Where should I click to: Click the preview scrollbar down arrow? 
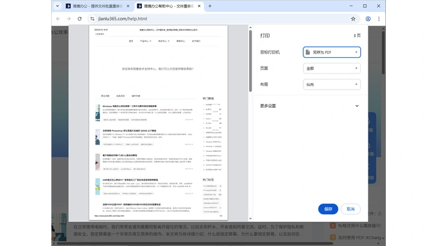tap(250, 219)
